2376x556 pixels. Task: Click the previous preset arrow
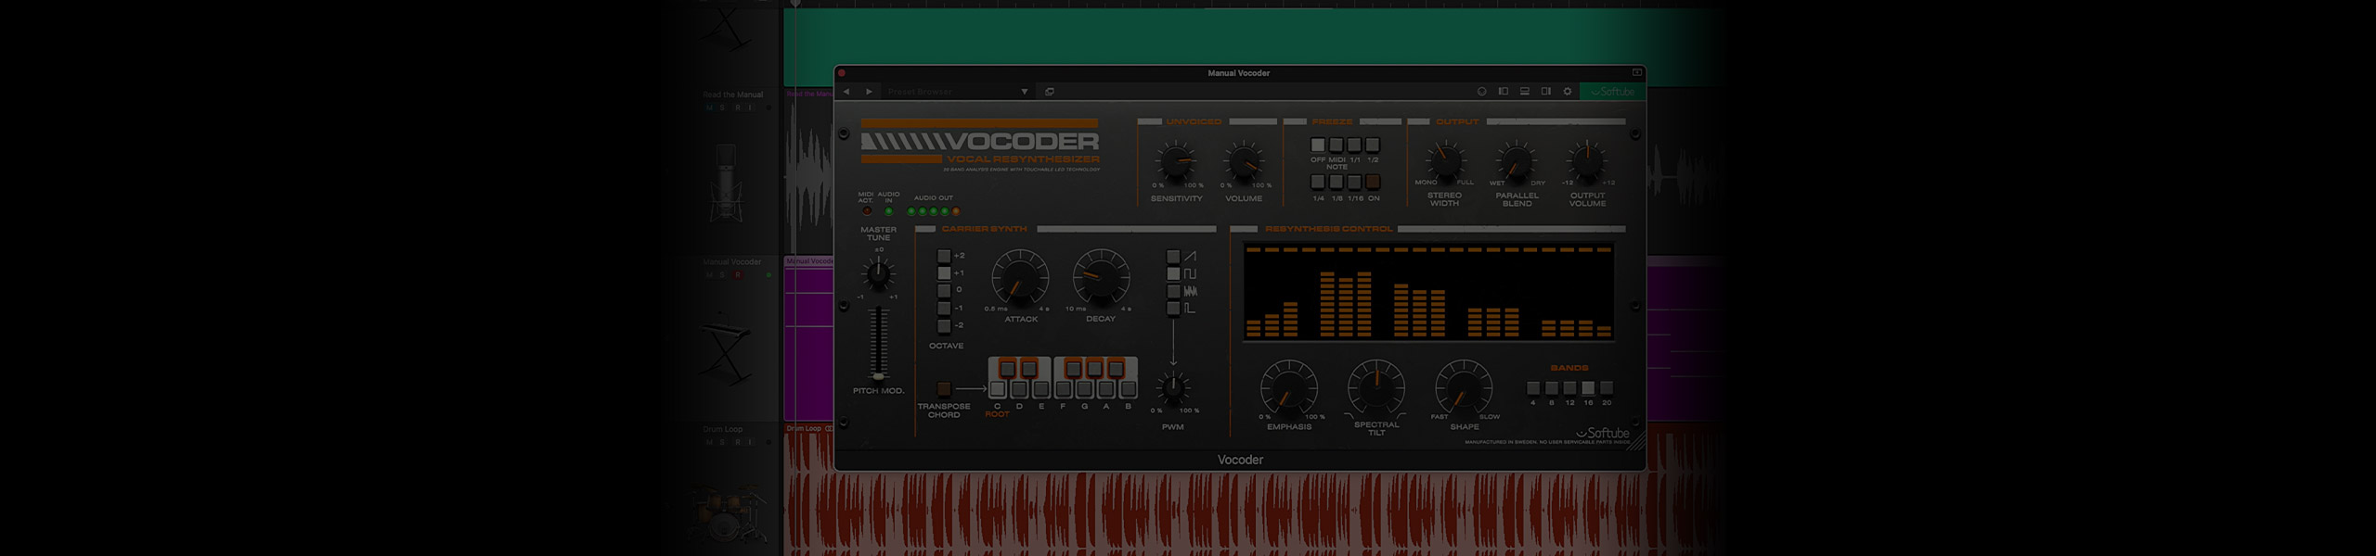tap(846, 92)
